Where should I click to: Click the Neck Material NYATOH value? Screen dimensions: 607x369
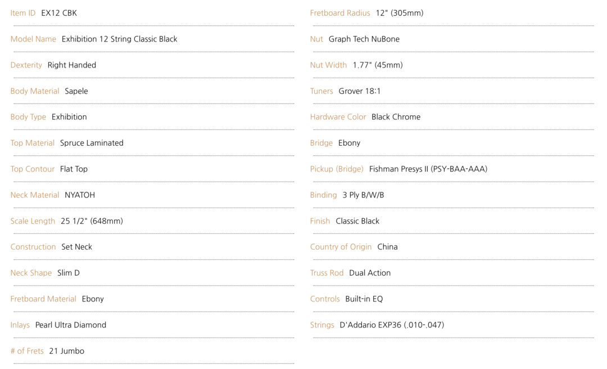[x=80, y=195]
